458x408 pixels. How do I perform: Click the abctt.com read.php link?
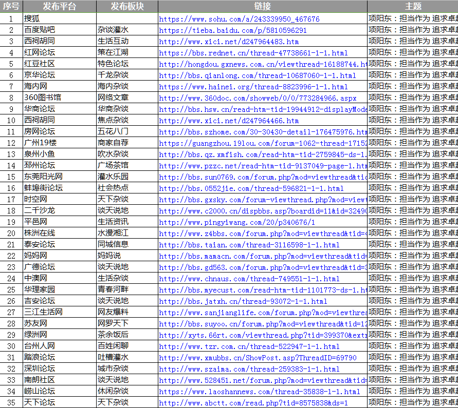[253, 403]
